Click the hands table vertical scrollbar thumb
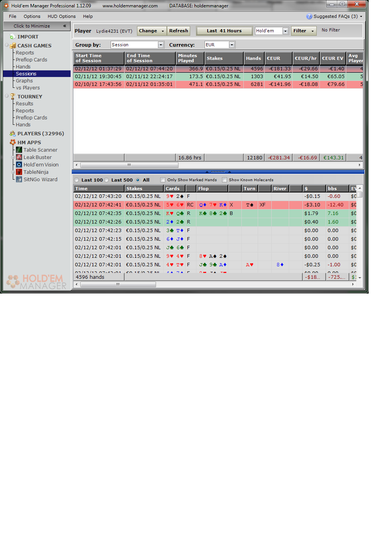 [x=360, y=194]
